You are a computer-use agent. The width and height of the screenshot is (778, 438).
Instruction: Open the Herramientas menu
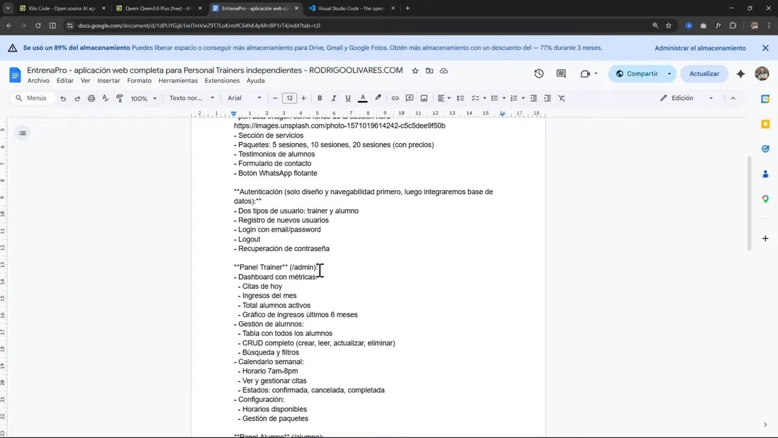(178, 80)
